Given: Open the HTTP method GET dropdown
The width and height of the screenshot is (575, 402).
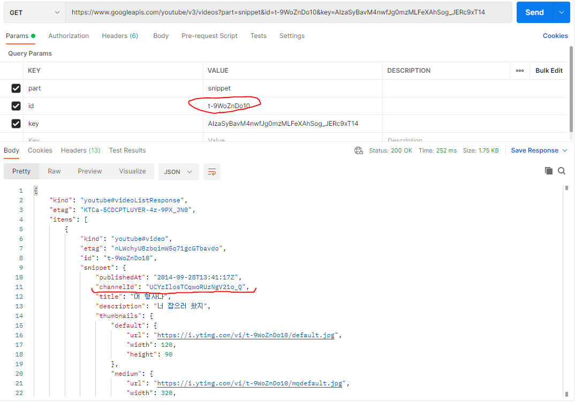Looking at the screenshot, I should tap(34, 12).
